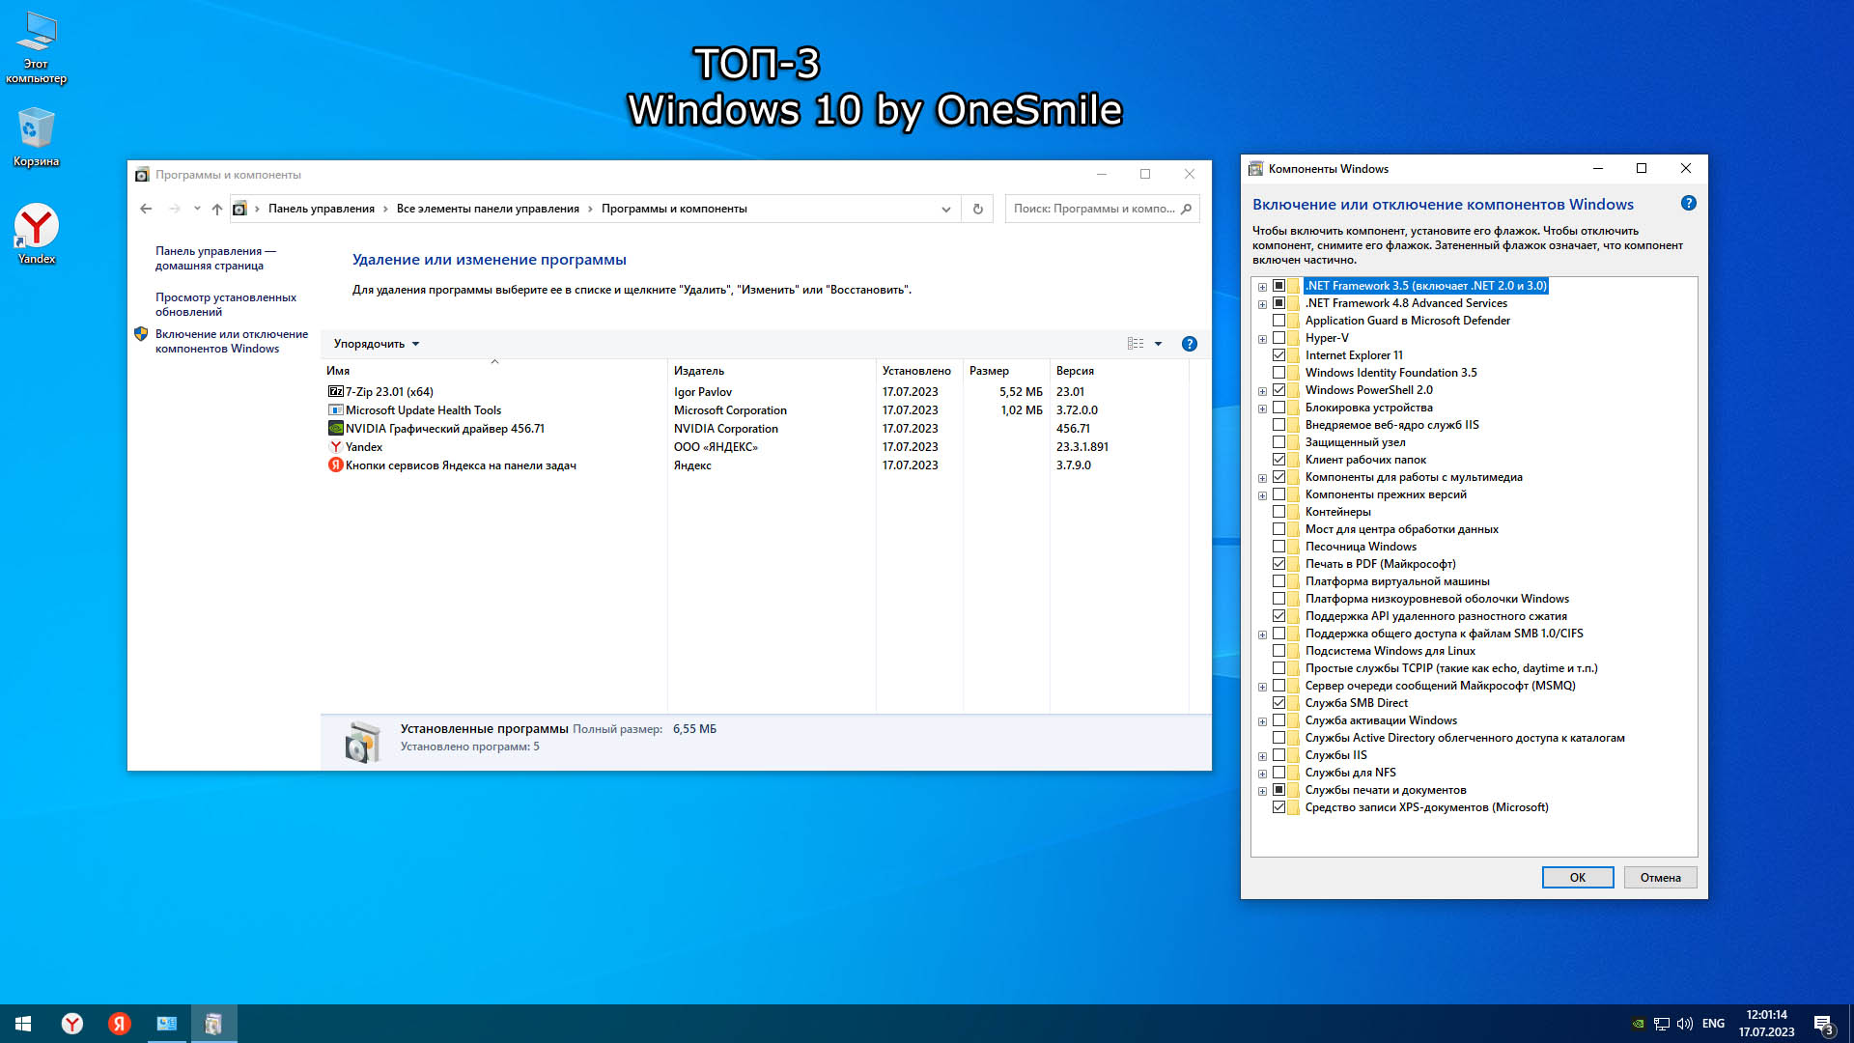
Task: Expand the Службы IIS tree node
Action: tap(1262, 756)
